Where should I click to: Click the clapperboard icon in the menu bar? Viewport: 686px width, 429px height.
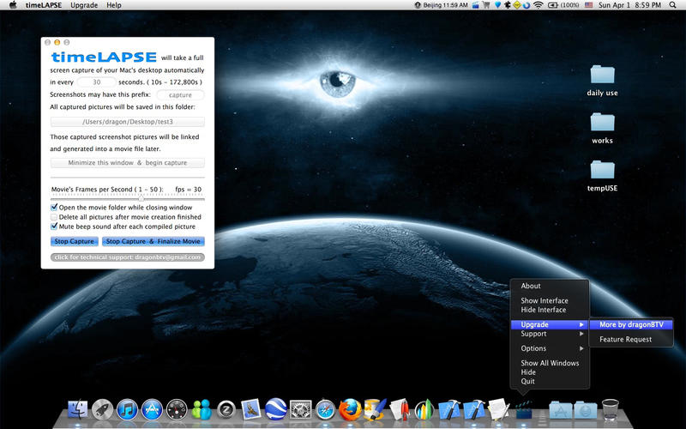(x=476, y=5)
